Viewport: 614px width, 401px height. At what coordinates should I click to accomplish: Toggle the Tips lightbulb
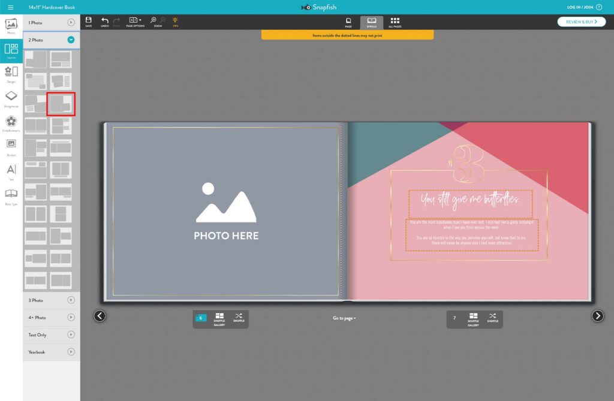(x=175, y=23)
